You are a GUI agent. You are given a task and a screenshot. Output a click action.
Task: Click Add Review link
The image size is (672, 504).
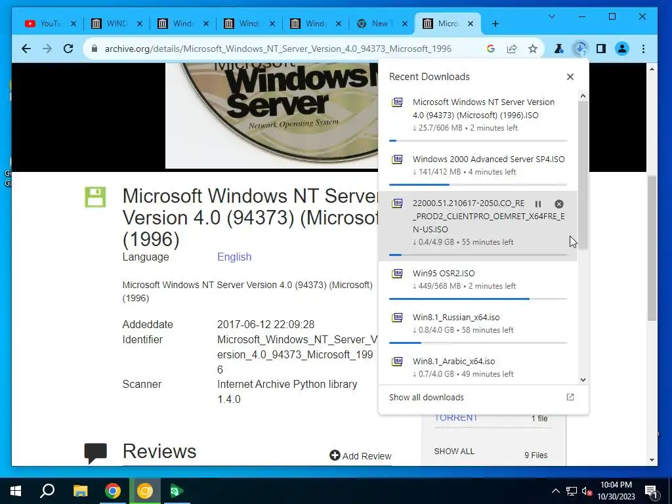click(360, 455)
